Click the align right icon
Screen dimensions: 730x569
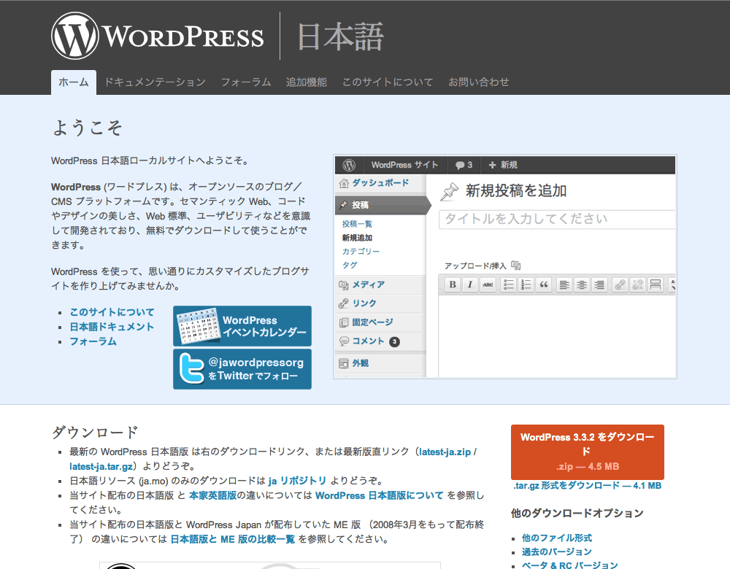pos(599,284)
